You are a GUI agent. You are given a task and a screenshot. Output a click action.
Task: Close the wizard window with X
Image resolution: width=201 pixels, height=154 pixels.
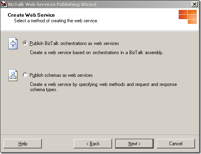click(195, 4)
